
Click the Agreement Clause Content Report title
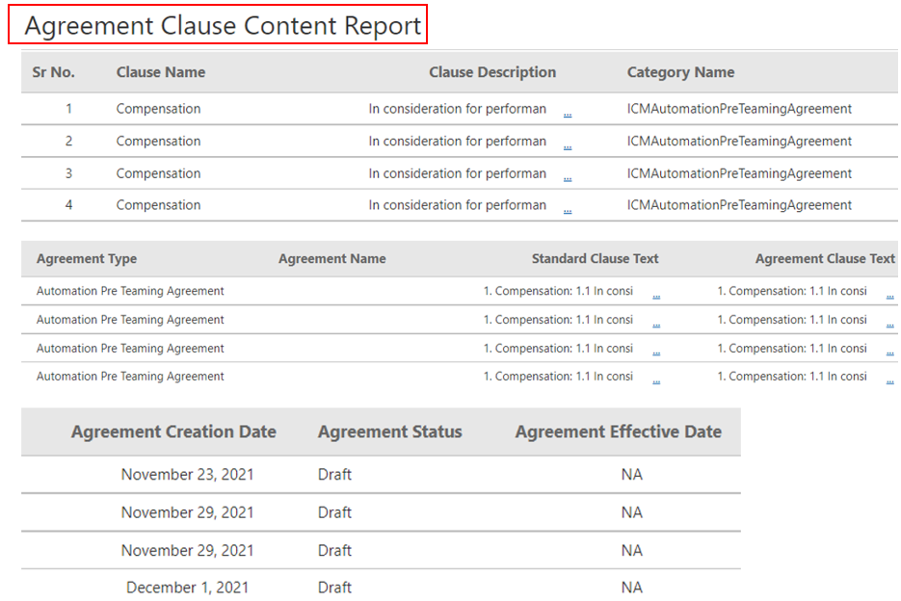pos(223,26)
